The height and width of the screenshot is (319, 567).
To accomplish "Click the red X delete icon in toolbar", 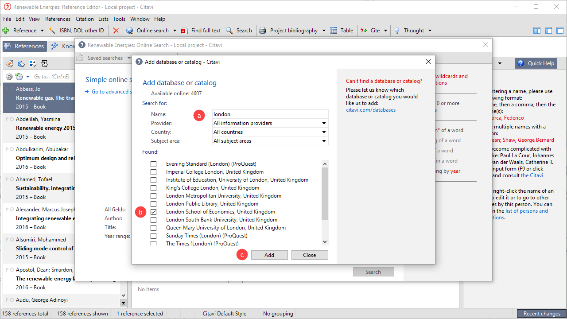I will click(x=116, y=31).
